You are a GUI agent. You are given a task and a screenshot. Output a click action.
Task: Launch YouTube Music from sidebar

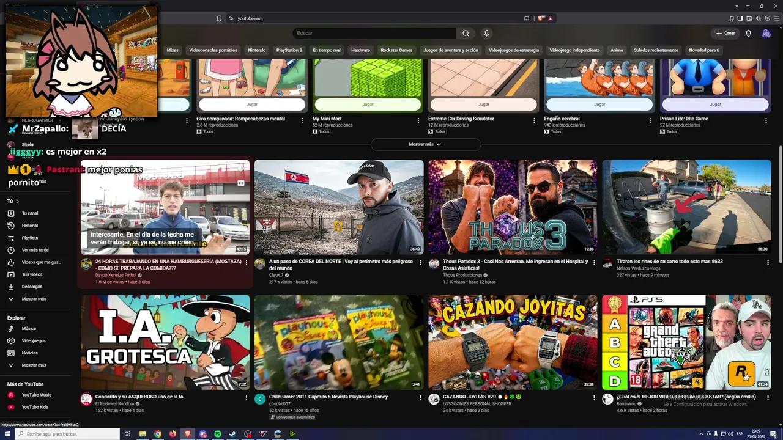(36, 395)
